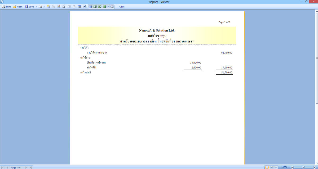
Task: Select continuous layout in status bar
Action: [272, 167]
